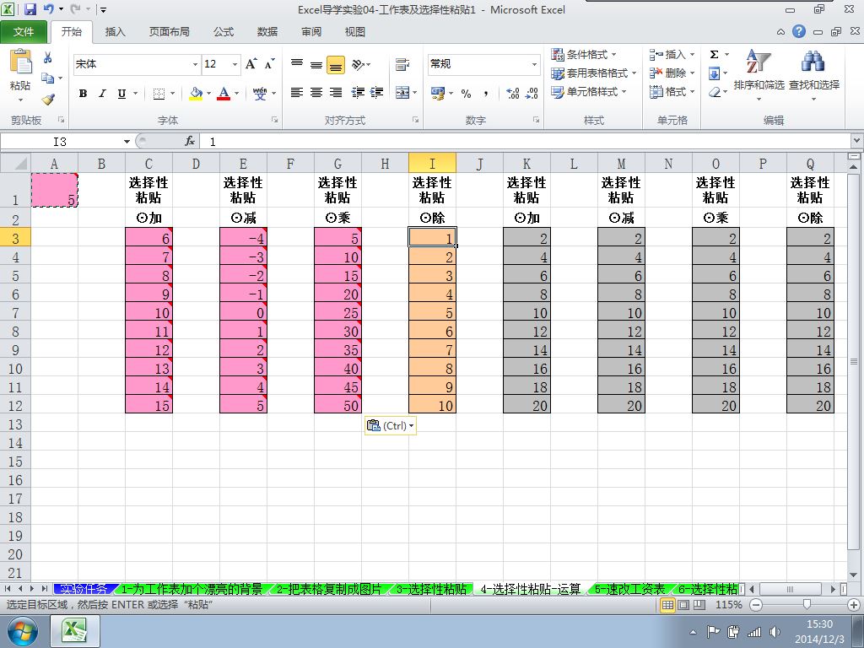Switch to the 数据 ribbon tab
This screenshot has width=864, height=648.
(267, 32)
